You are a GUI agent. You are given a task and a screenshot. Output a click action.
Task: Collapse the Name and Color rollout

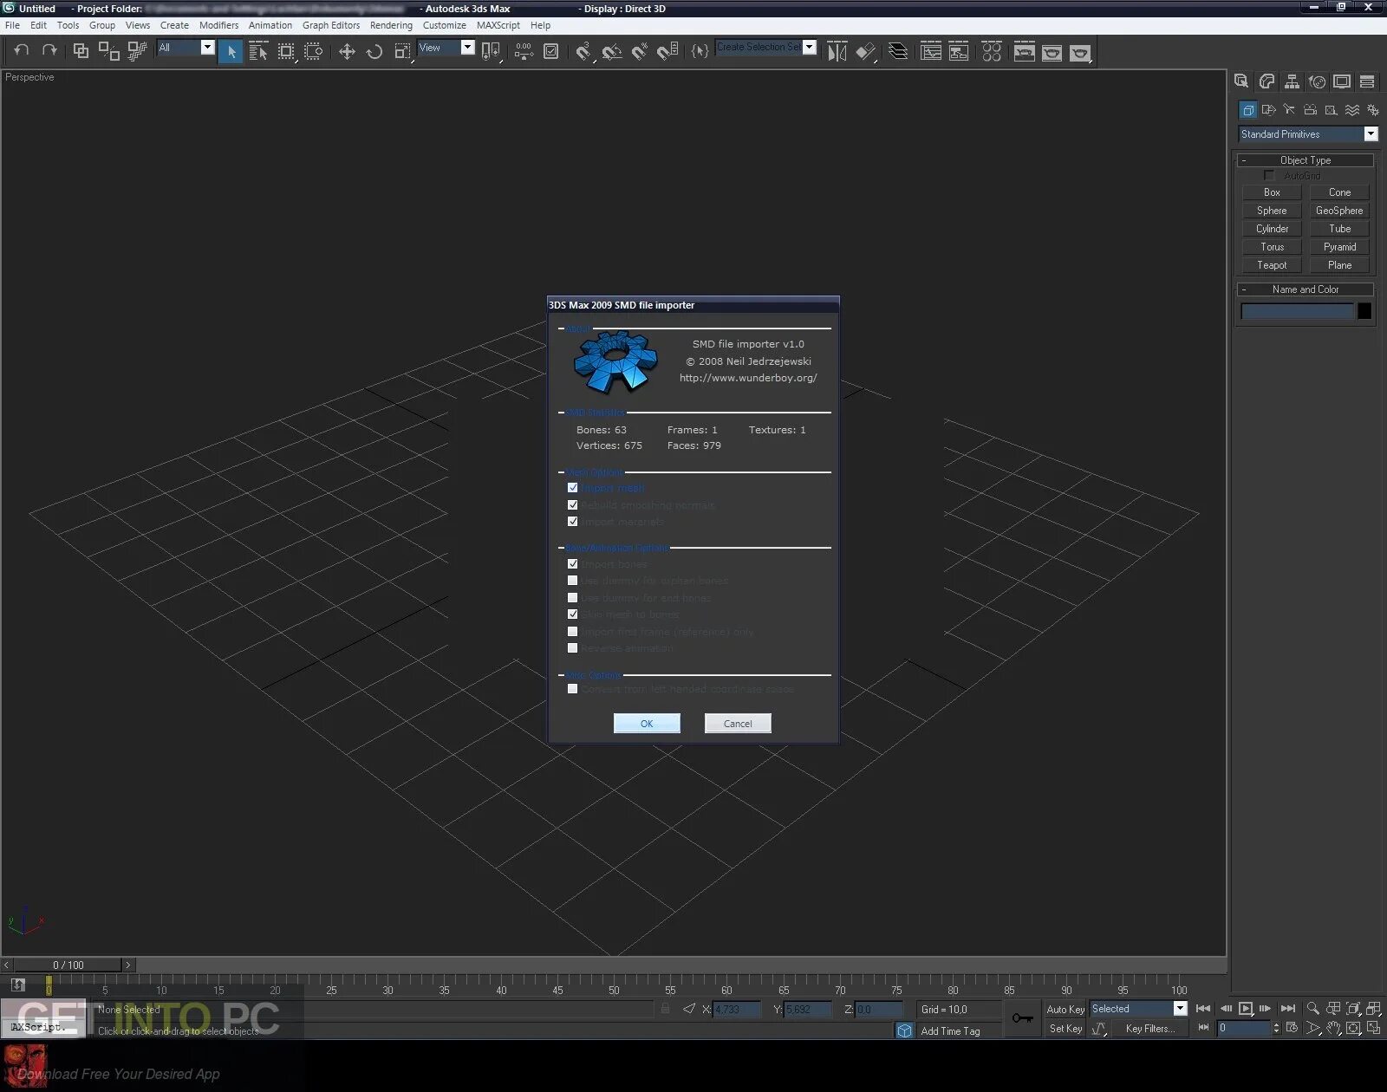[1306, 289]
